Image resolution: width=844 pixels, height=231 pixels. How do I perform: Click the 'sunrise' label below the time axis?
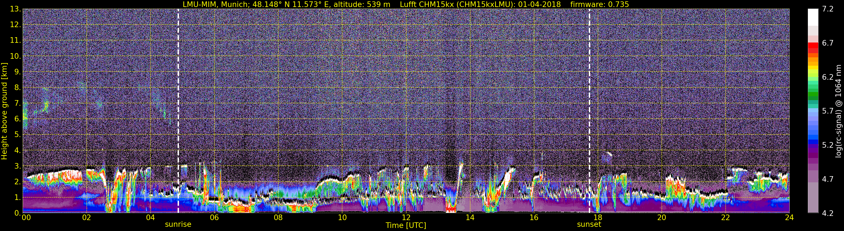[178, 225]
